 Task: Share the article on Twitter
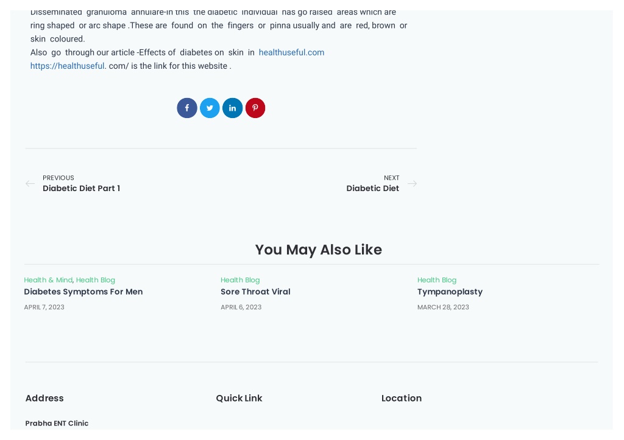coord(210,108)
